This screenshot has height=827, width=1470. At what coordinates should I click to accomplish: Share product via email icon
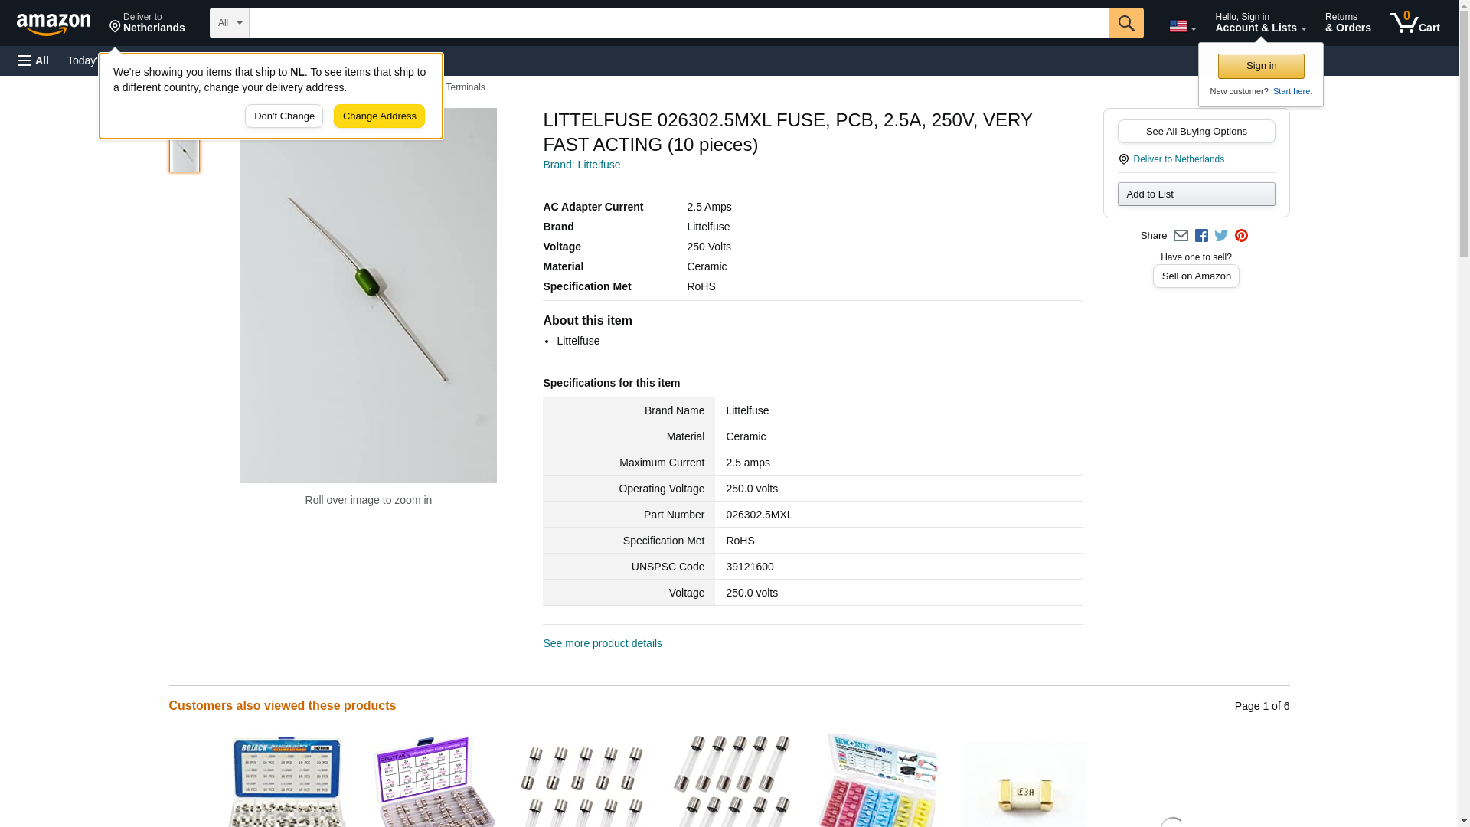tap(1181, 236)
